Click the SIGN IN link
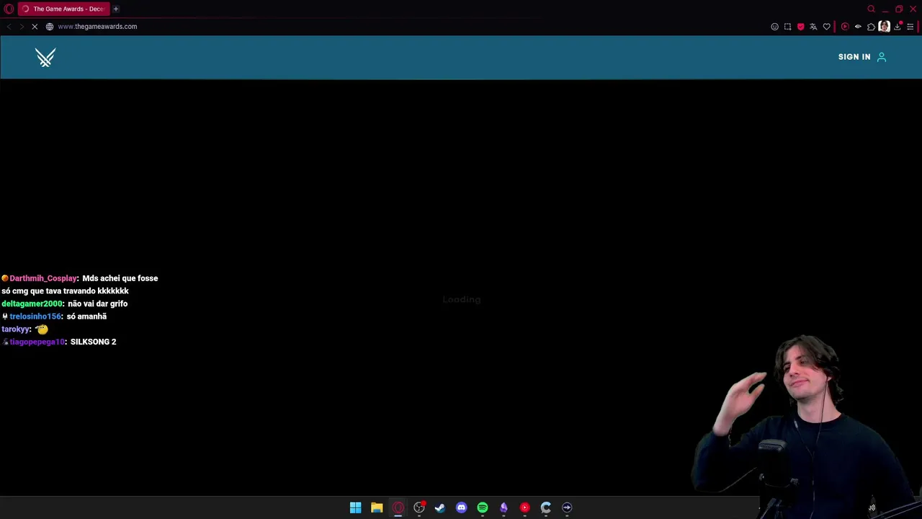 point(854,57)
